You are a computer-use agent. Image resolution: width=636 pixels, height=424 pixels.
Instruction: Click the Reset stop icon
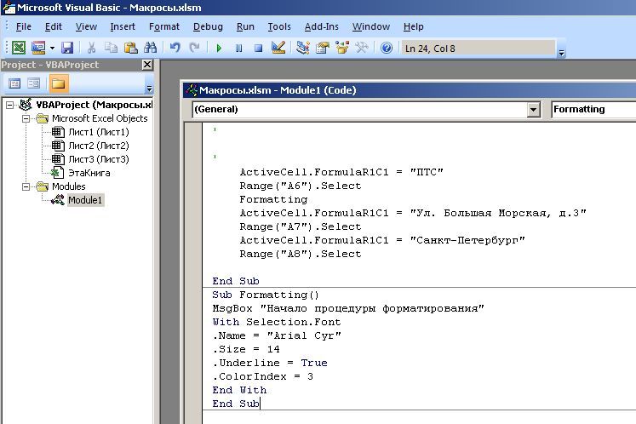tap(258, 49)
